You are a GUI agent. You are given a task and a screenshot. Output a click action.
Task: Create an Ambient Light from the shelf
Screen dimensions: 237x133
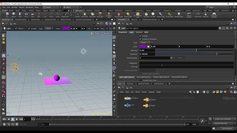tap(179, 15)
